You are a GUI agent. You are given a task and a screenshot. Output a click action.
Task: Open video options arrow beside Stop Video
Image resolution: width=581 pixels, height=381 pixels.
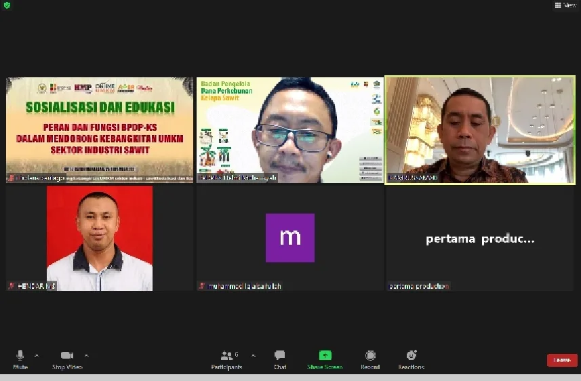point(86,356)
